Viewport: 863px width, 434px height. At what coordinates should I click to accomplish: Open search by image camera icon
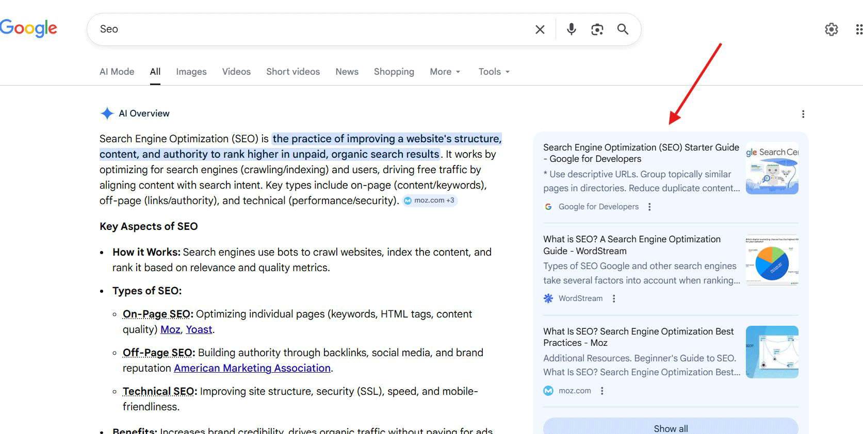(x=597, y=29)
